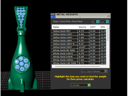Open the Use Object Materials dropdown
128x96 pixels.
pyautogui.click(x=94, y=71)
